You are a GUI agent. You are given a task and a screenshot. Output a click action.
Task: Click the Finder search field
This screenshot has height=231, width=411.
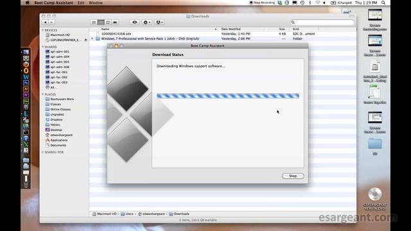(x=322, y=22)
